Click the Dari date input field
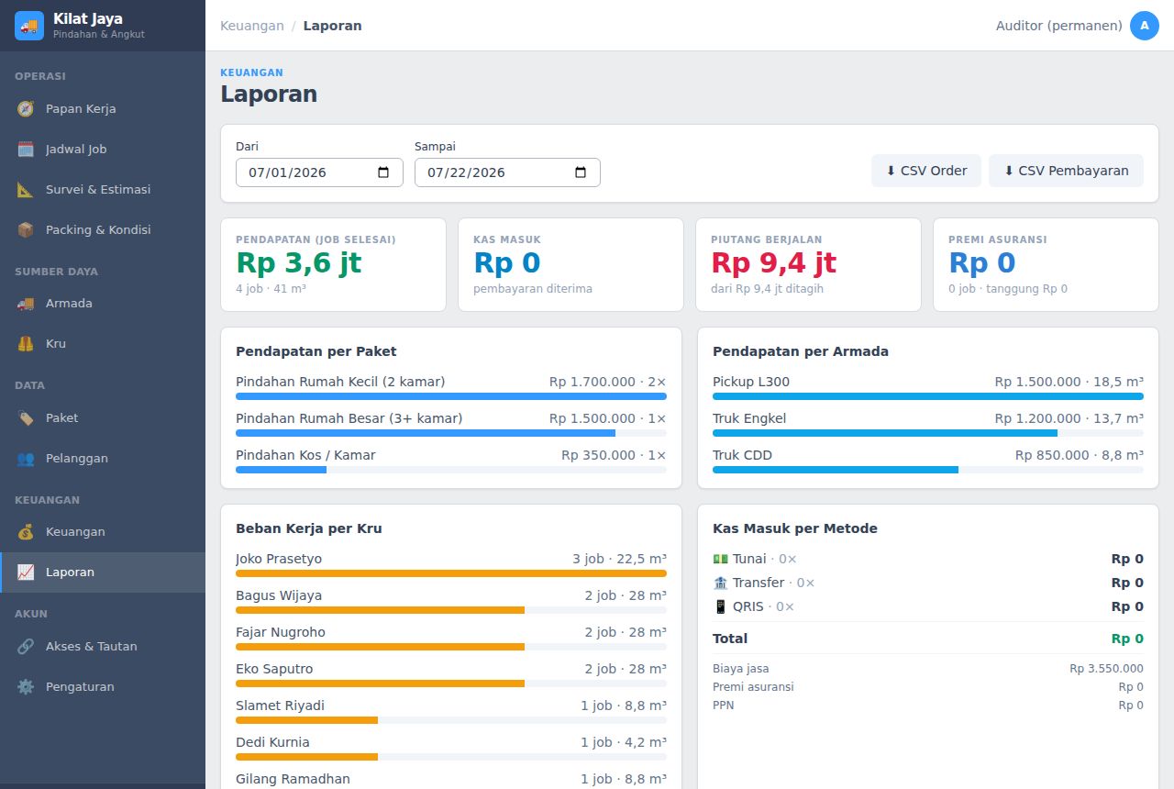Image resolution: width=1174 pixels, height=789 pixels. pos(319,172)
